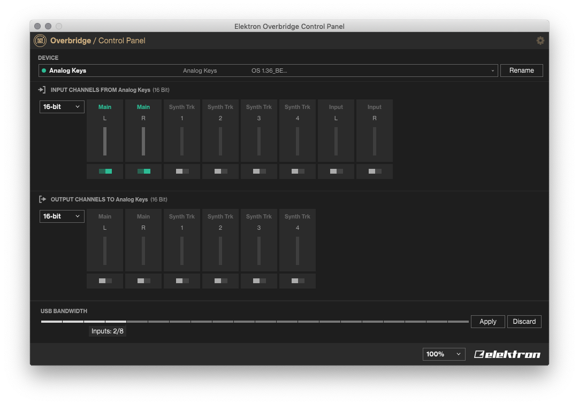Click the 'Inputs: 2/8' bandwidth label

(x=108, y=331)
